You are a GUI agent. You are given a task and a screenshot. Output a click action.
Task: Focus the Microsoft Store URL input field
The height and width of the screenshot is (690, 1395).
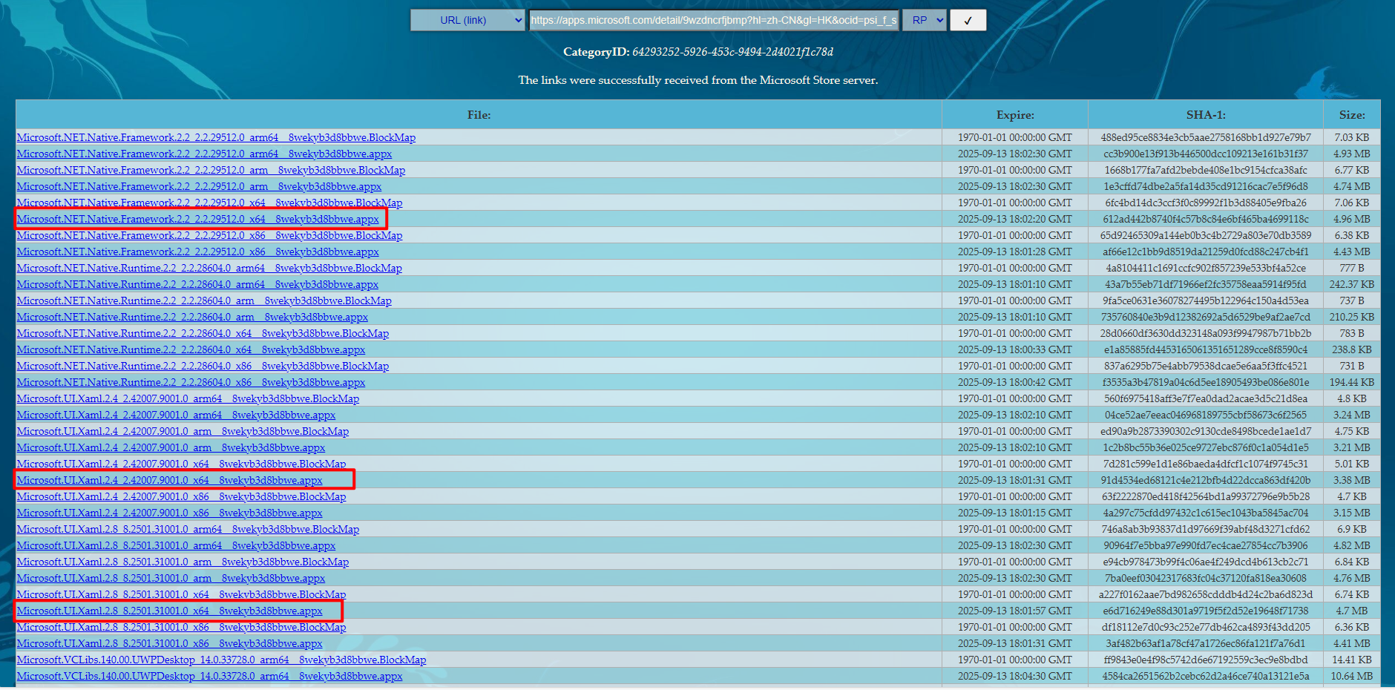(714, 20)
